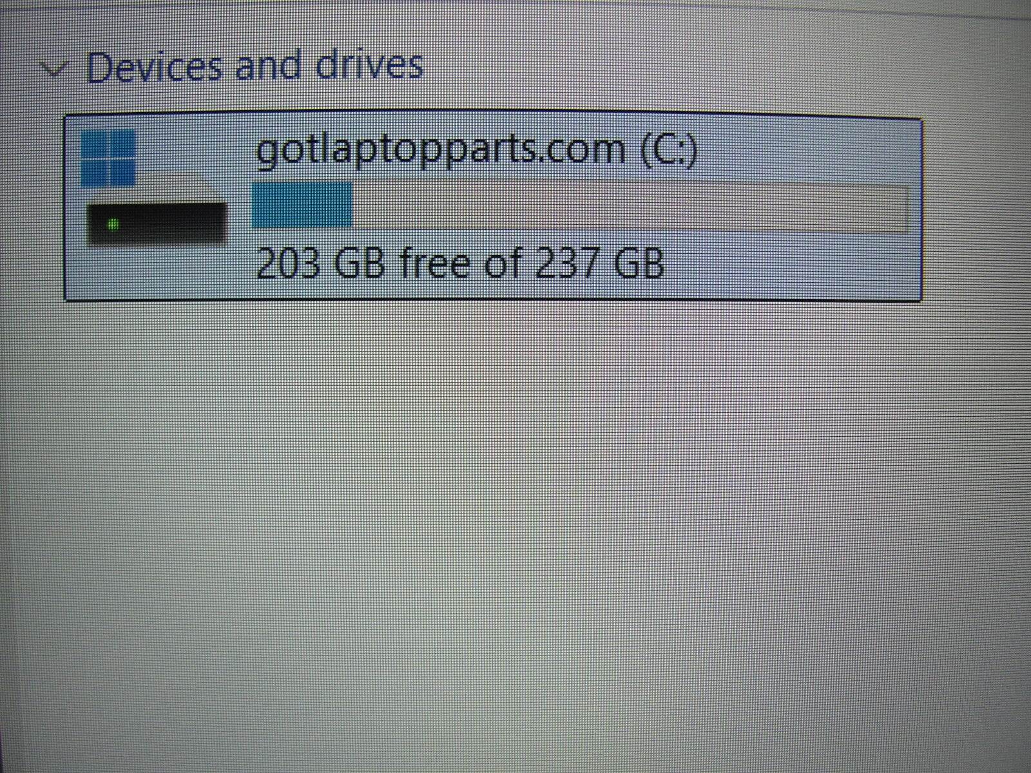Screen dimensions: 1031x773
Task: Collapse the Devices and drives chevron
Action: point(53,69)
